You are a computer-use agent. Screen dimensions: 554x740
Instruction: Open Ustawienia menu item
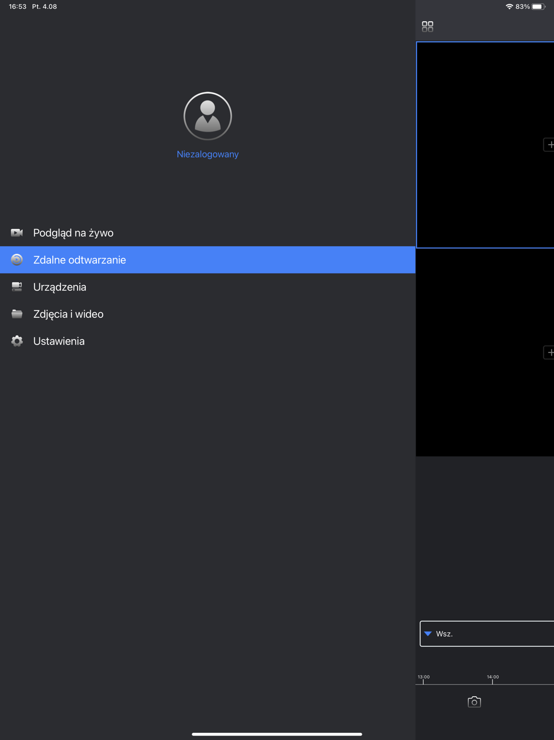tap(208, 341)
